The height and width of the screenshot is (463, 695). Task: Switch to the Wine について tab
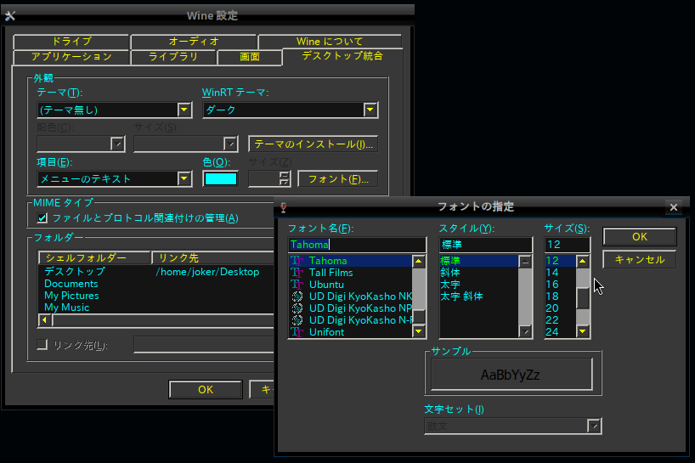pos(330,42)
